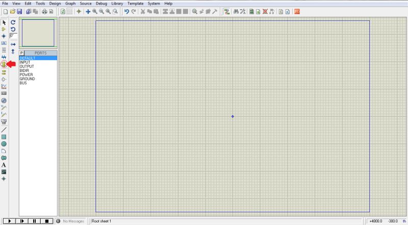This screenshot has width=408, height=225.
Task: Open the Graph menu
Action: point(70,4)
